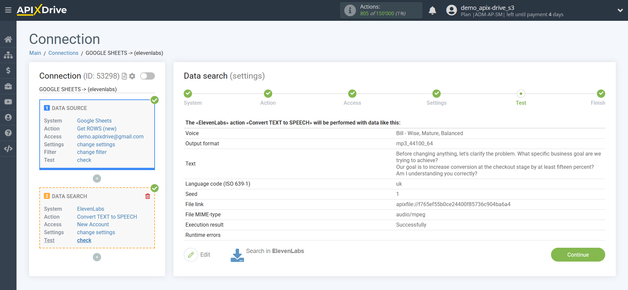Open the New Account access link
Screen dimensions: 628x290
(x=93, y=224)
